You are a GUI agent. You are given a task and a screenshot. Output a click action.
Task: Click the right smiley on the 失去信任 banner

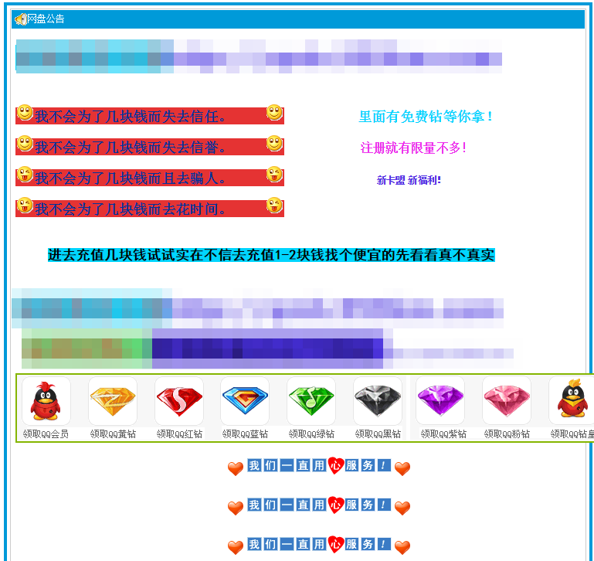[x=275, y=113]
